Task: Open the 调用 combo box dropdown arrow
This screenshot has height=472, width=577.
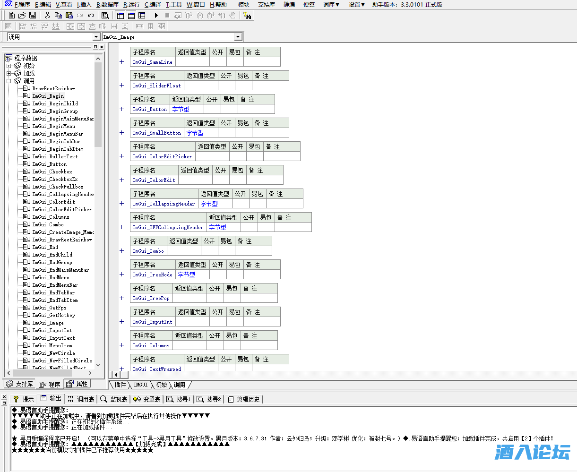Action: pyautogui.click(x=96, y=37)
